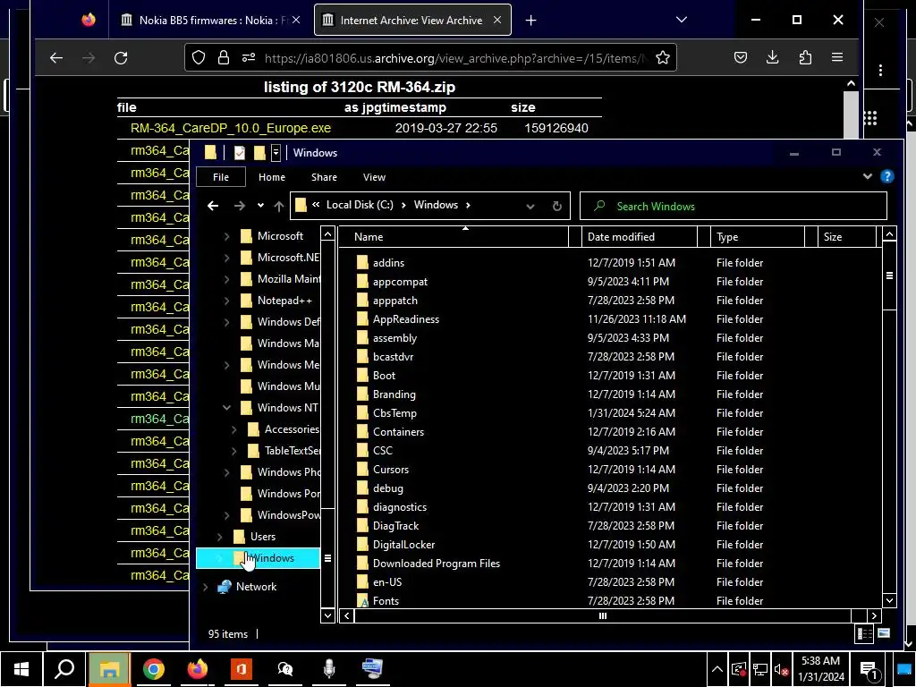Select the Fonts folder
The image size is (916, 687).
386,600
